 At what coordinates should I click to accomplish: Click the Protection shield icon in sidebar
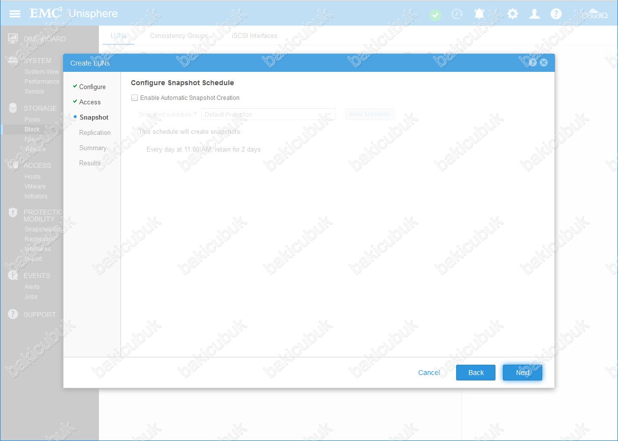click(x=13, y=213)
